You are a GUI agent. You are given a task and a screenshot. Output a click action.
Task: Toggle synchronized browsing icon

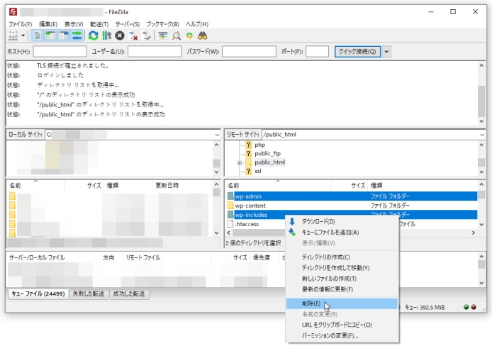tap(189, 35)
